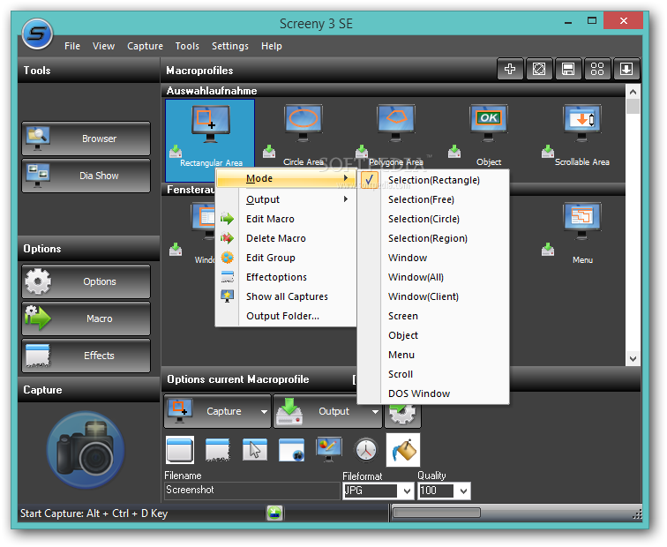Expand the Output submenu in context menu

click(x=286, y=199)
